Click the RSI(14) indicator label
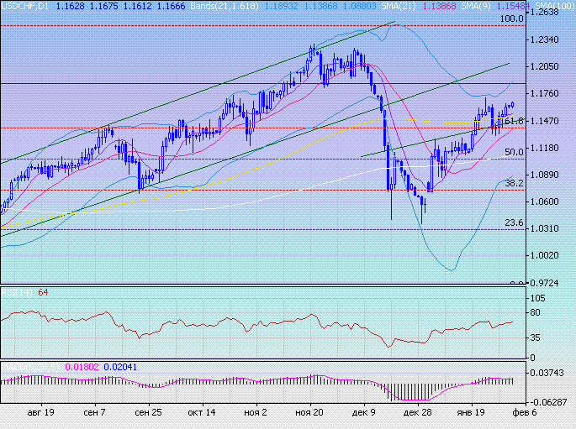576x429 pixels. tap(17, 292)
